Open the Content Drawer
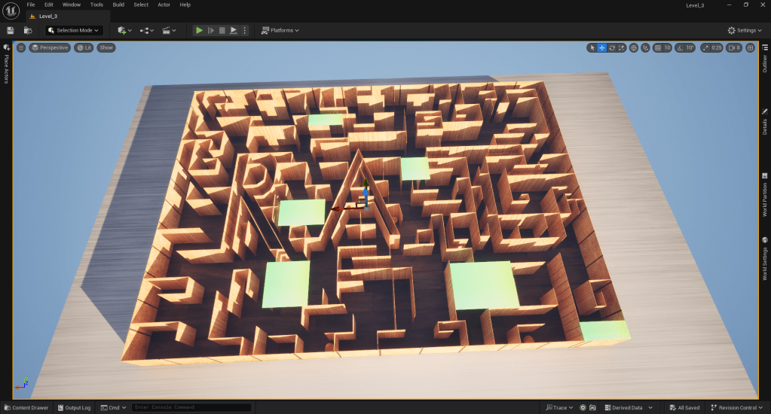771x414 pixels. [26, 408]
